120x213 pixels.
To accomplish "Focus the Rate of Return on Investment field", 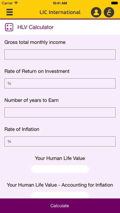I will (60, 84).
